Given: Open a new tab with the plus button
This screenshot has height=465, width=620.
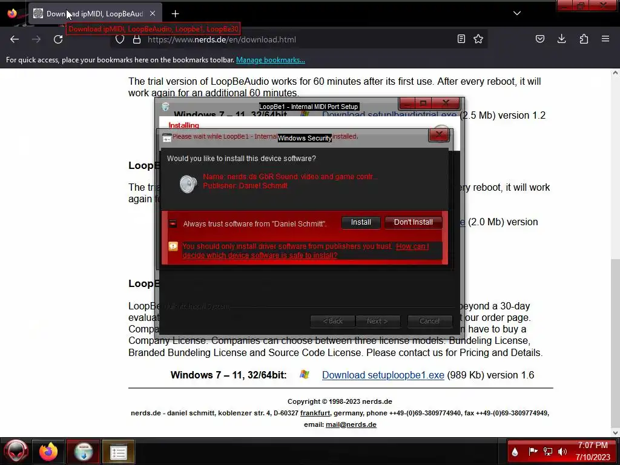Looking at the screenshot, I should pos(175,14).
